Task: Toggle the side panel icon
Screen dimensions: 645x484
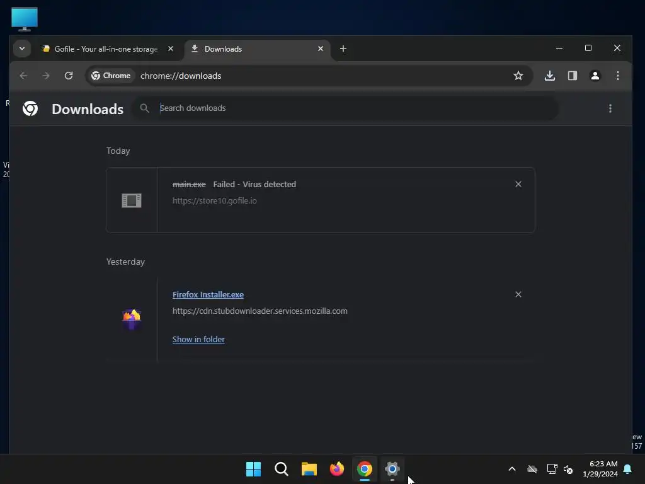Action: click(x=573, y=76)
